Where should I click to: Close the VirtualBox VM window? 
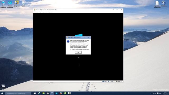121,9
